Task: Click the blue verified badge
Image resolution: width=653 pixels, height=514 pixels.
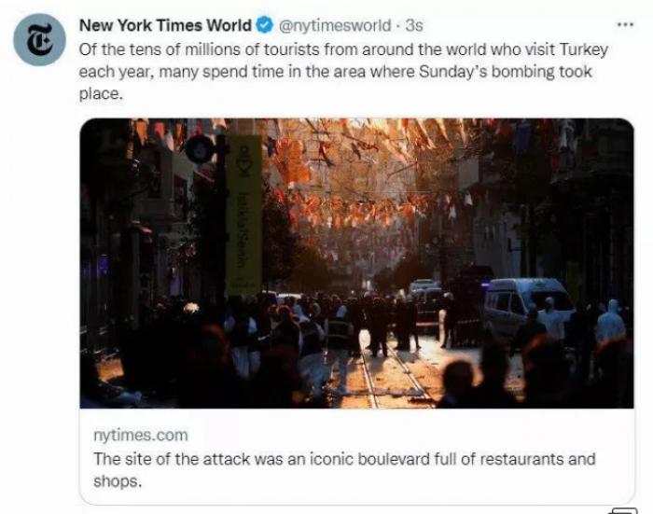Action: tap(264, 25)
